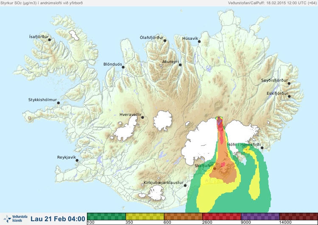Click the Hveravellir map marker
The width and height of the screenshot is (318, 225).
(x=142, y=117)
